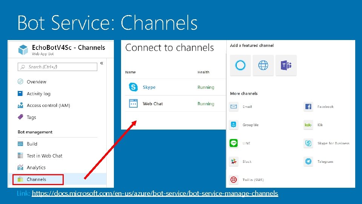Viewport: 362px width, 204px height.
Task: Click the search magnifier icon
Action: pyautogui.click(x=23, y=67)
